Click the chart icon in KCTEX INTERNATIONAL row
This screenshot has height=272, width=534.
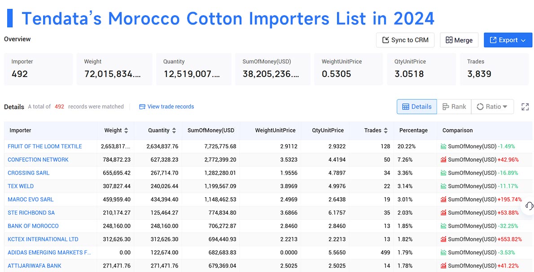(x=443, y=239)
